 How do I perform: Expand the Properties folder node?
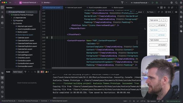click(x=11, y=21)
